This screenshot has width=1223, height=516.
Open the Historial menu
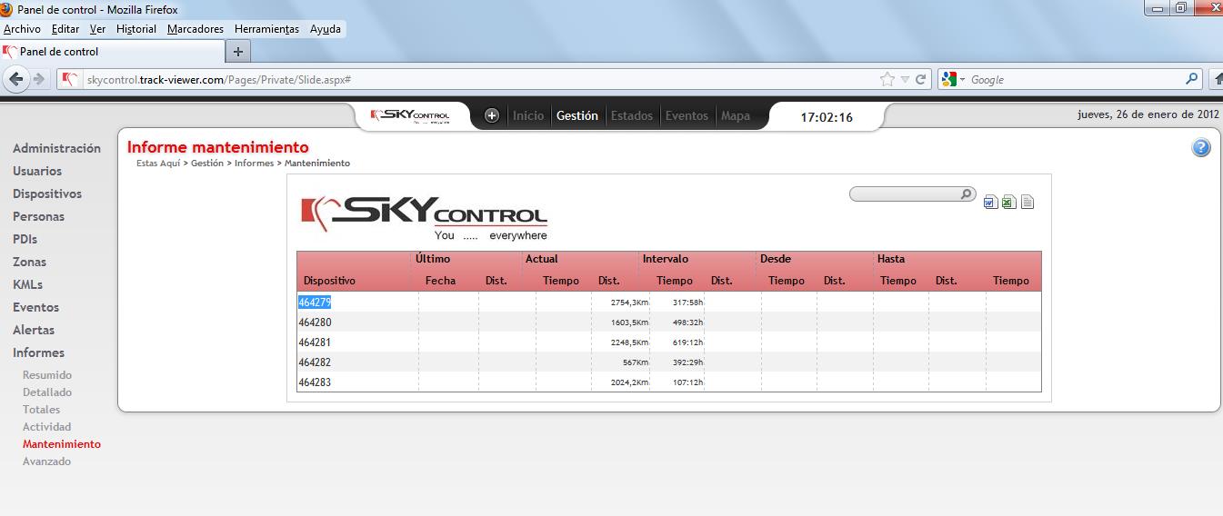pos(136,29)
